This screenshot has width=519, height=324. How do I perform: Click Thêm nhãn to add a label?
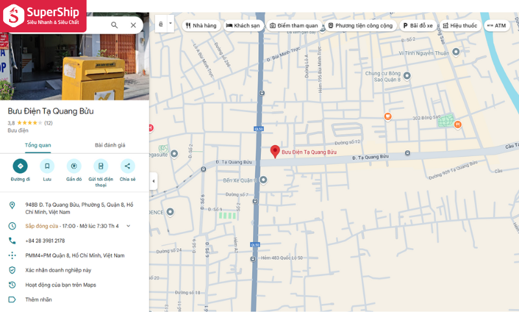coord(38,299)
